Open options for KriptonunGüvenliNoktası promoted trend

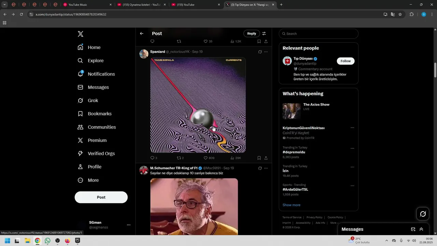(x=352, y=128)
